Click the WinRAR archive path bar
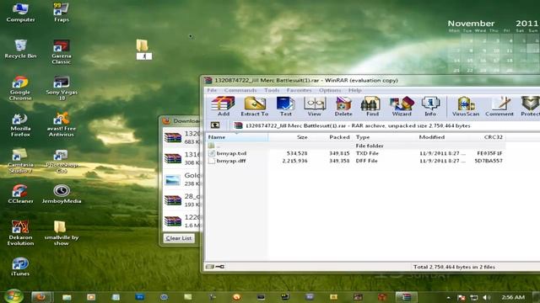 (x=386, y=125)
